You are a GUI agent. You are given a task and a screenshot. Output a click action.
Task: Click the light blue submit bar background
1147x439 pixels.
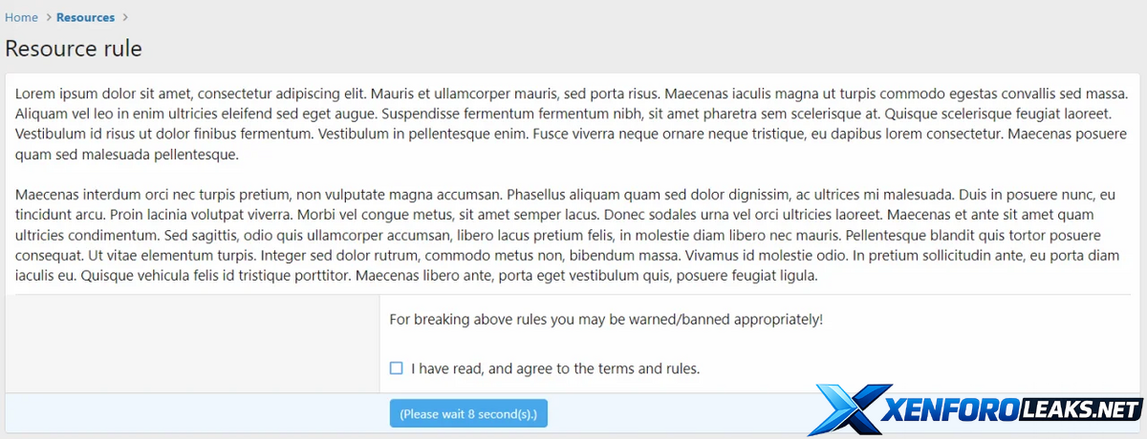tap(191, 413)
